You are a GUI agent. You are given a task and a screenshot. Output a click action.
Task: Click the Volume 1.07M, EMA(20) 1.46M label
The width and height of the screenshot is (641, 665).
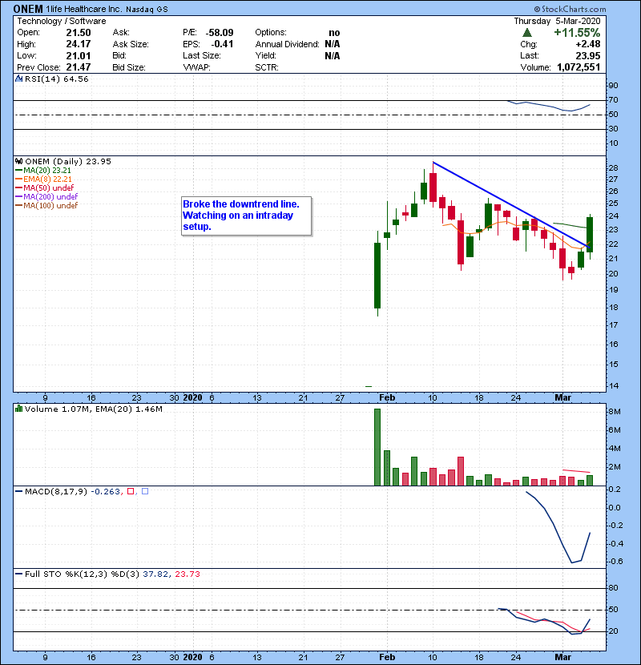(93, 409)
